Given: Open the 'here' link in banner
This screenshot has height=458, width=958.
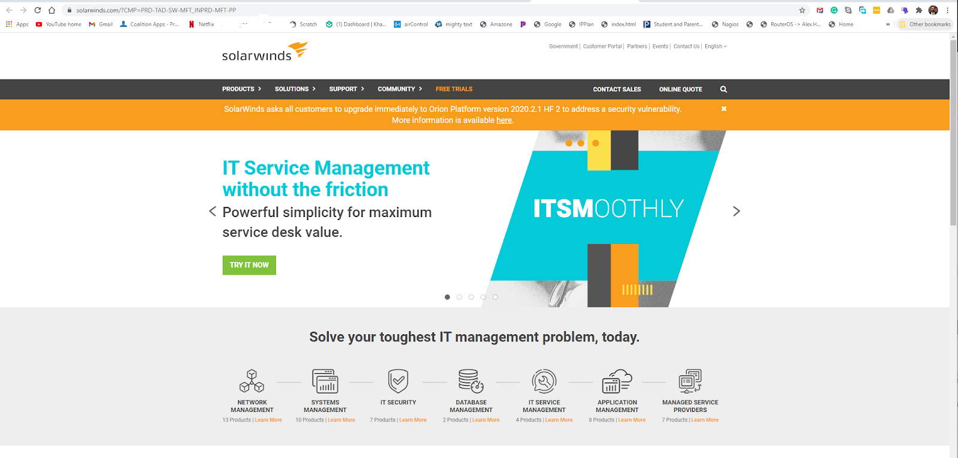Looking at the screenshot, I should point(504,120).
